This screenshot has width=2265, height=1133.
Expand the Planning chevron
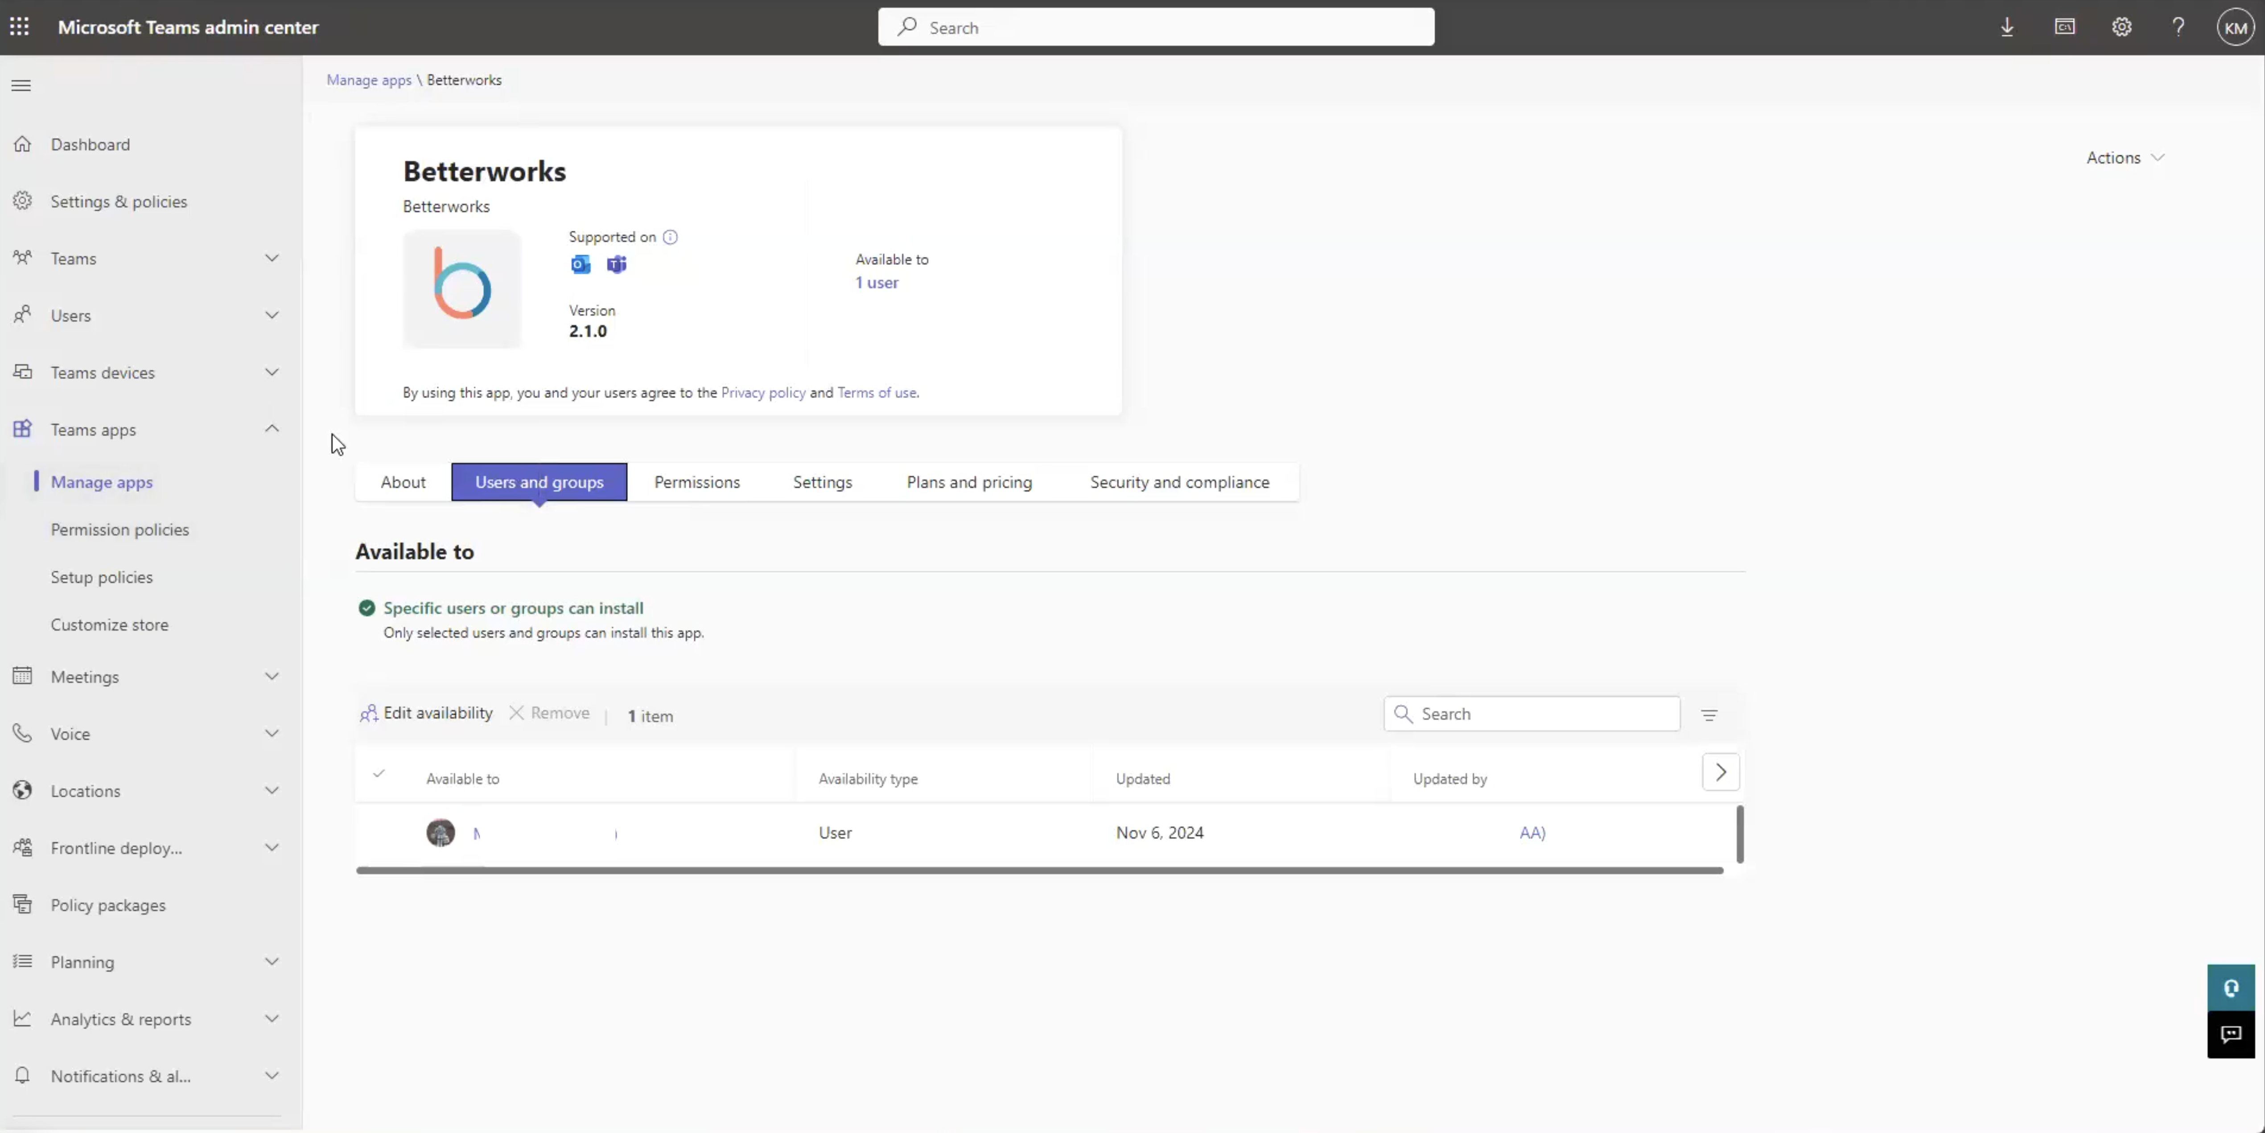pyautogui.click(x=272, y=961)
